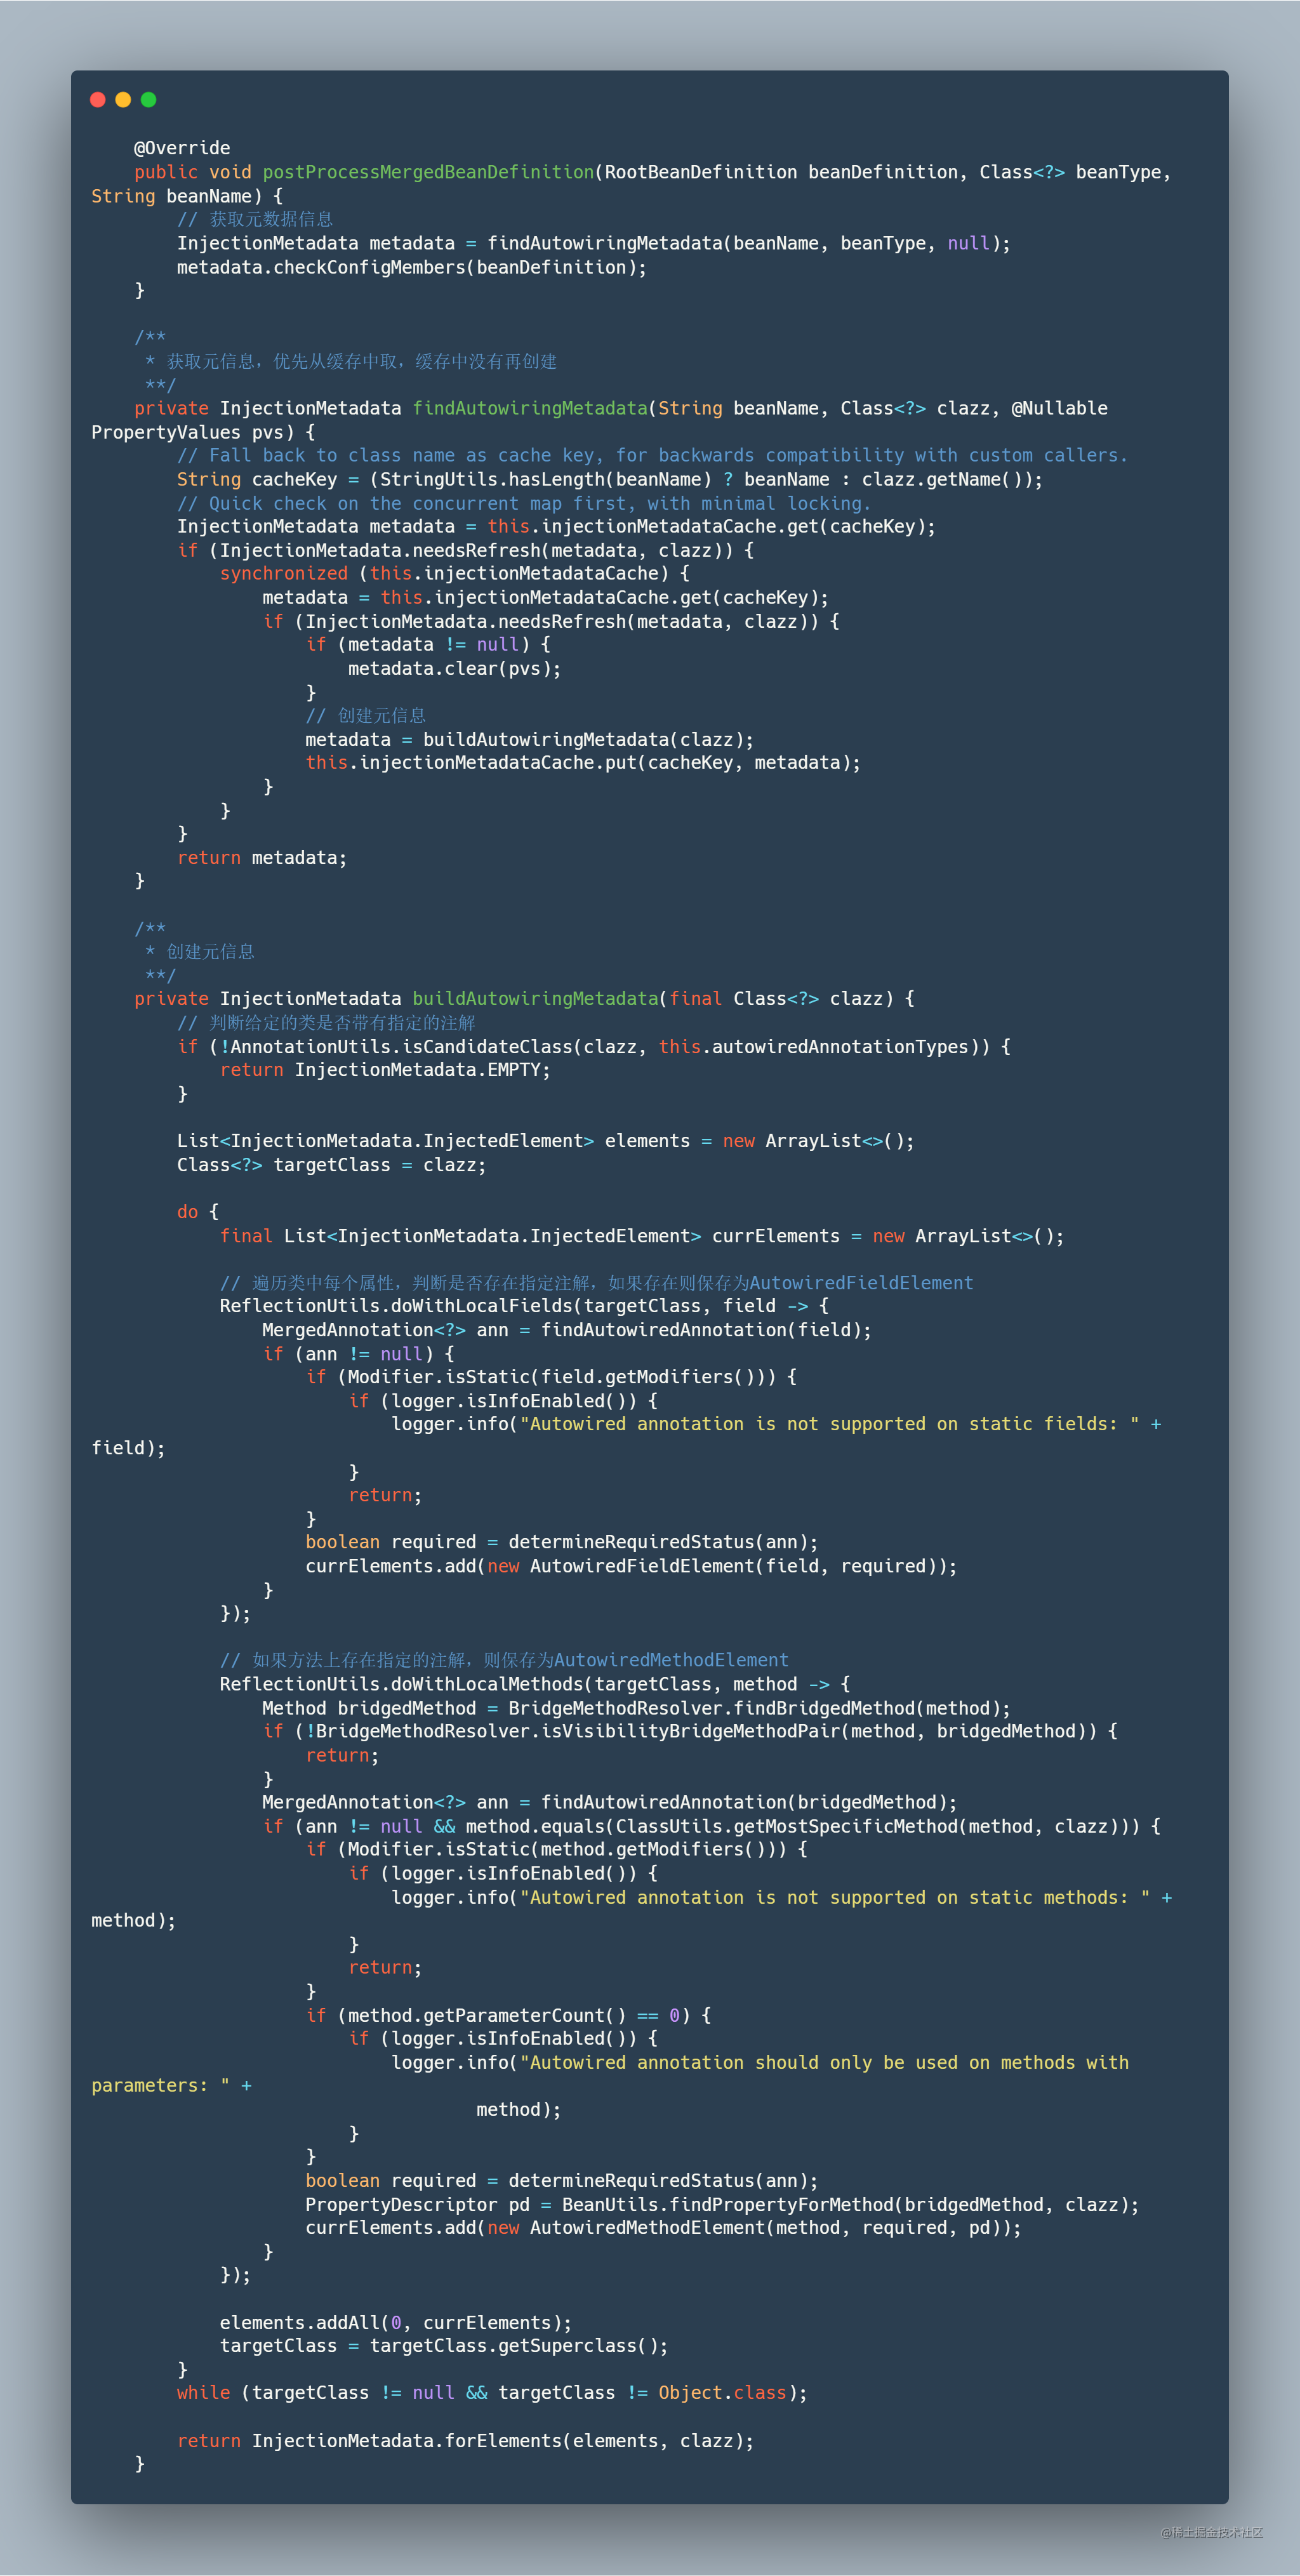The image size is (1300, 2576).
Task: Click the "@Override" annotation
Action: [x=182, y=148]
